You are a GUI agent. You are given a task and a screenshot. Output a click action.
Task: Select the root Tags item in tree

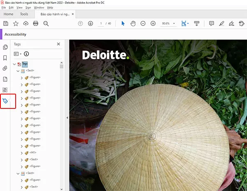[25, 64]
